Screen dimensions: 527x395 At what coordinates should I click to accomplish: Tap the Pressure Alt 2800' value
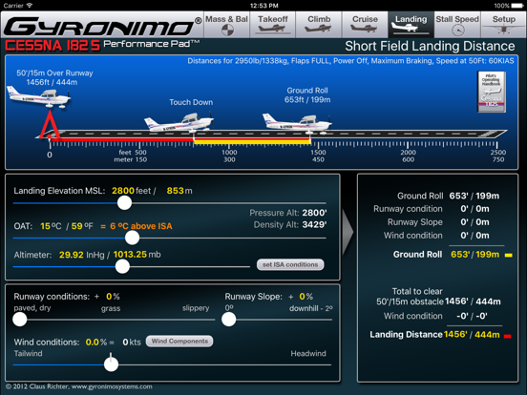pos(314,213)
